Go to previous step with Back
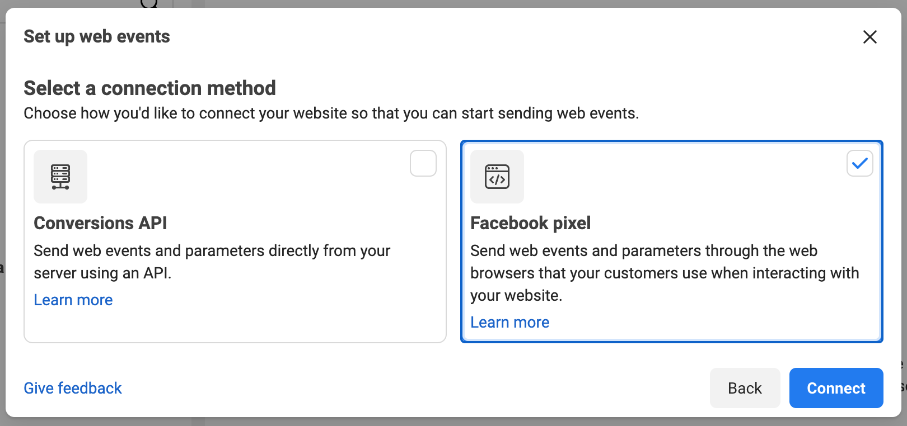Image resolution: width=907 pixels, height=426 pixels. click(745, 388)
